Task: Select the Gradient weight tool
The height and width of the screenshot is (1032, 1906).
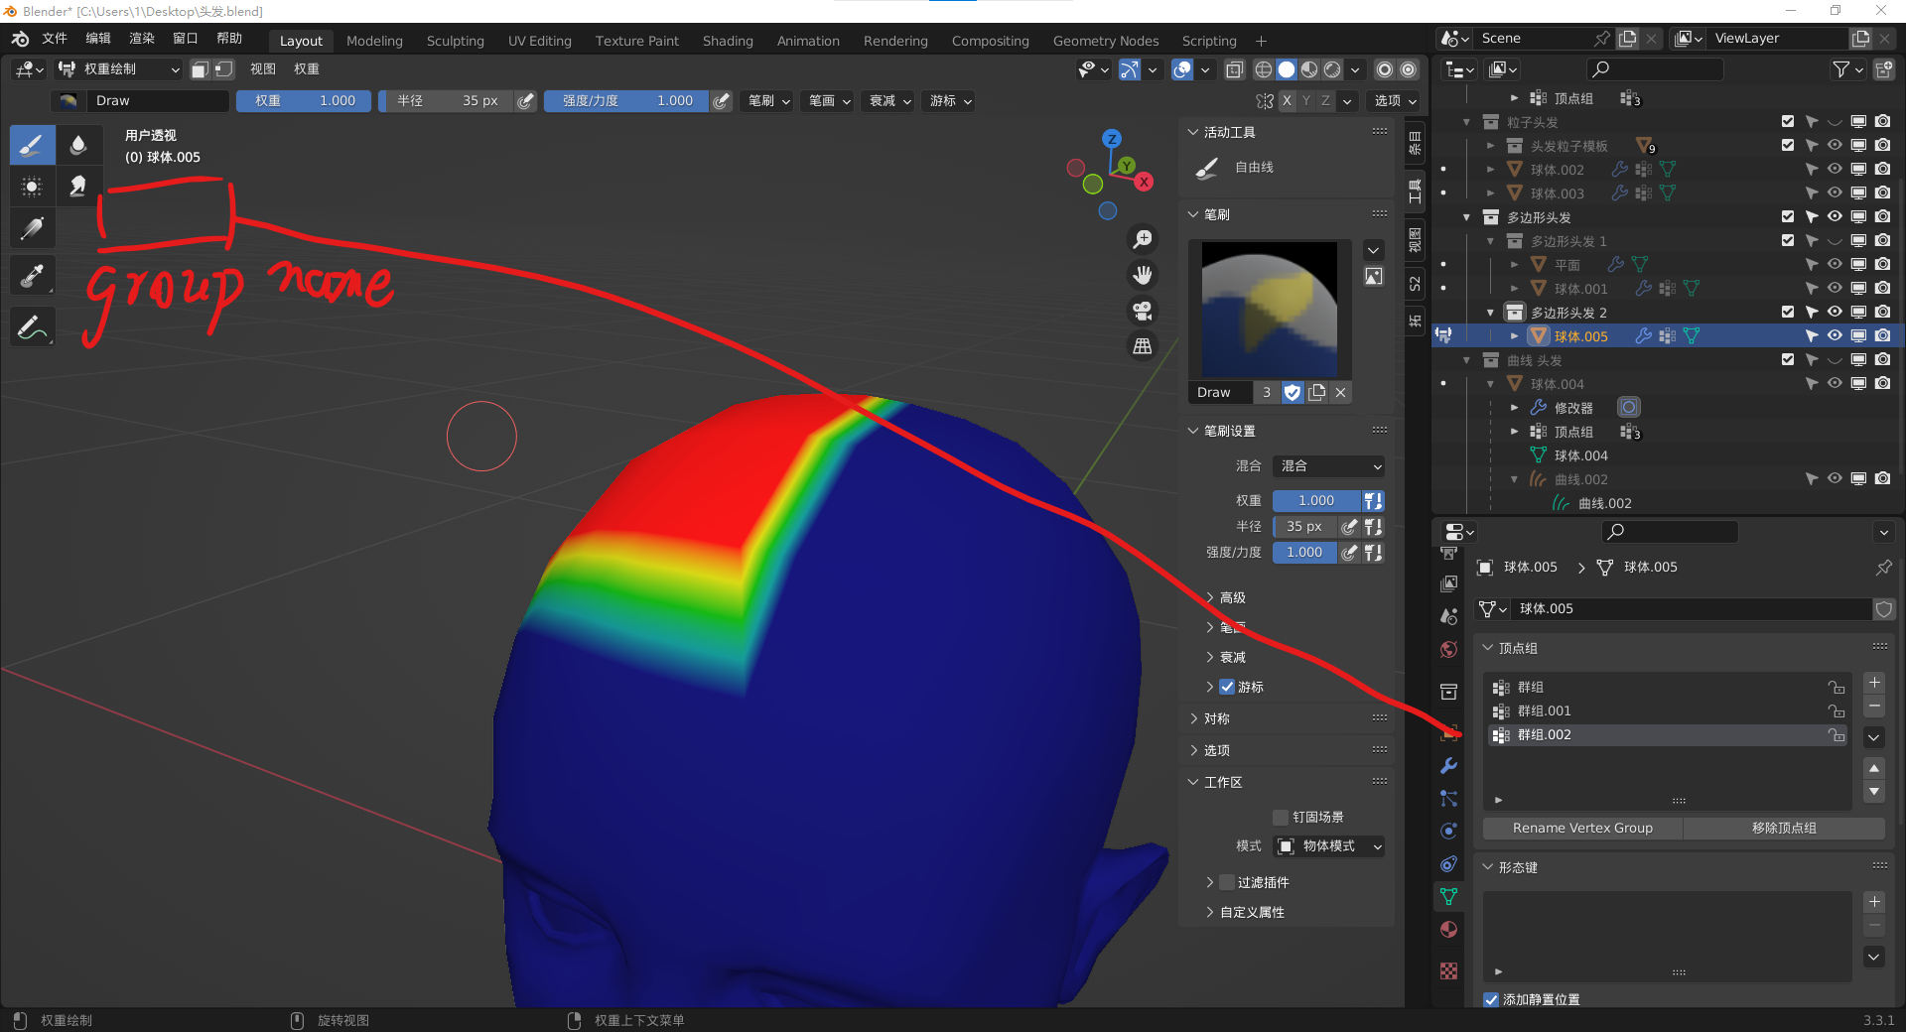Action: [x=32, y=228]
